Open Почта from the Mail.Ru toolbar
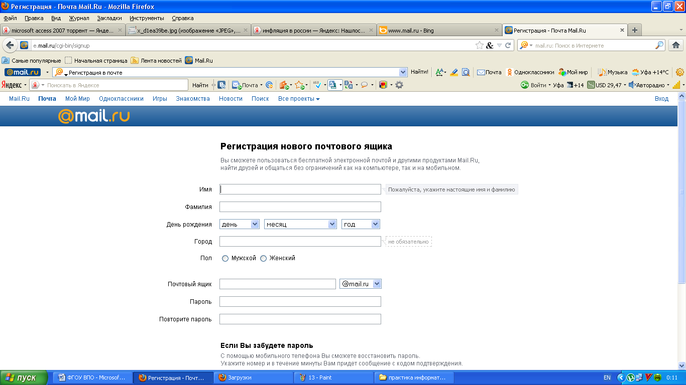Screen dimensions: 686x385 tap(489, 72)
